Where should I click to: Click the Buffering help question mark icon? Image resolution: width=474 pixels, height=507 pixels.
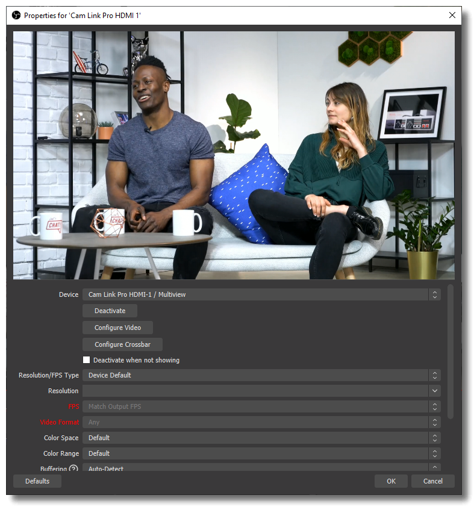click(x=73, y=468)
